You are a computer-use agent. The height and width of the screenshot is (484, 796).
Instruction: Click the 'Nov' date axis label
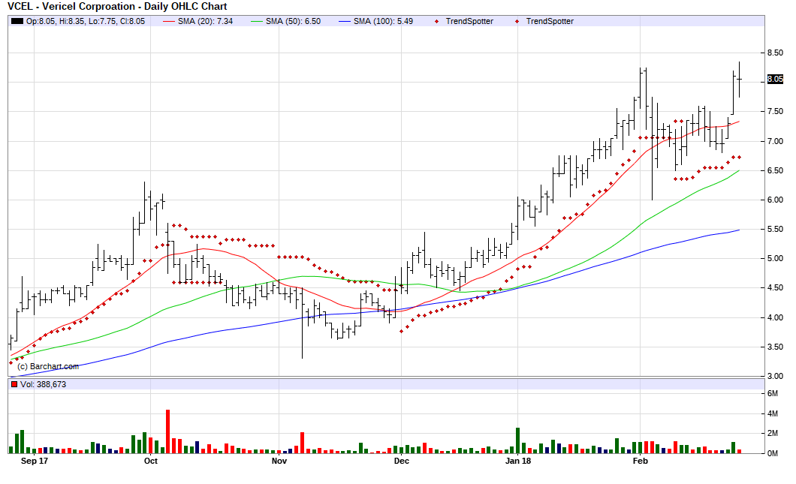[x=279, y=461]
